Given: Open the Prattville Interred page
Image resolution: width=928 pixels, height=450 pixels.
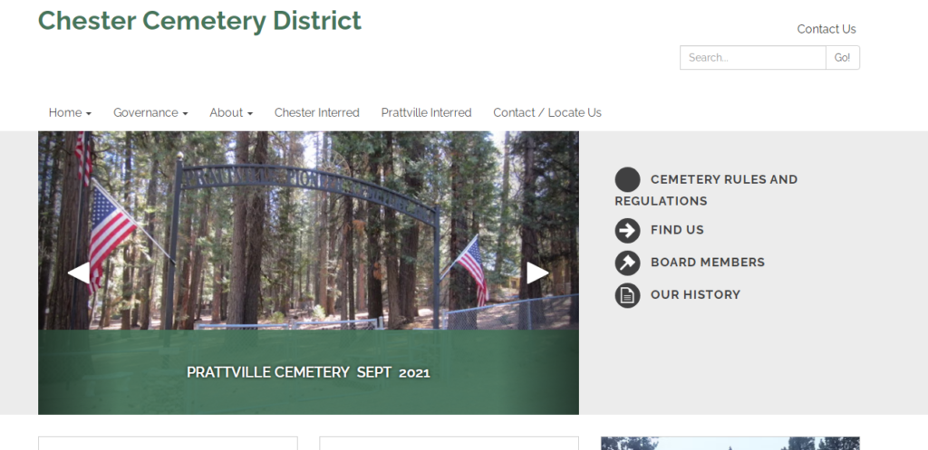Looking at the screenshot, I should tap(426, 112).
